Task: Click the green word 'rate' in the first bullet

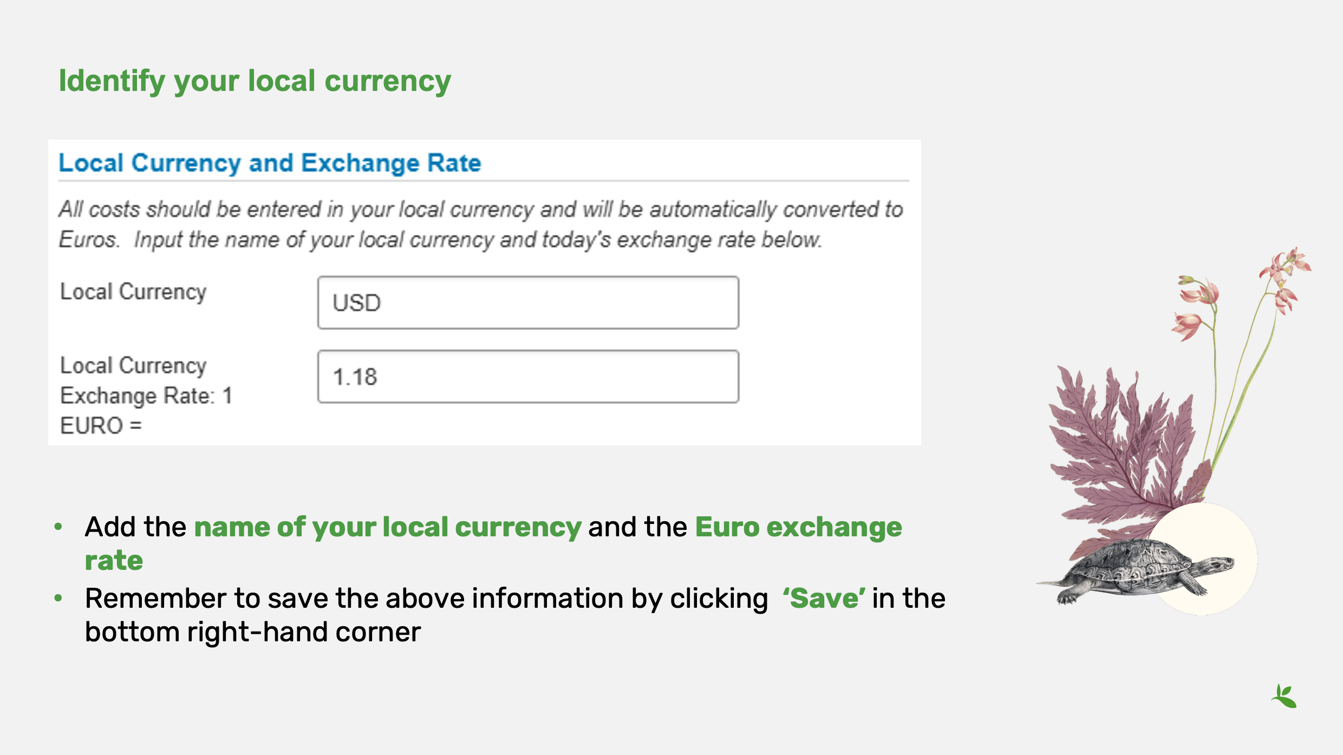Action: click(114, 560)
